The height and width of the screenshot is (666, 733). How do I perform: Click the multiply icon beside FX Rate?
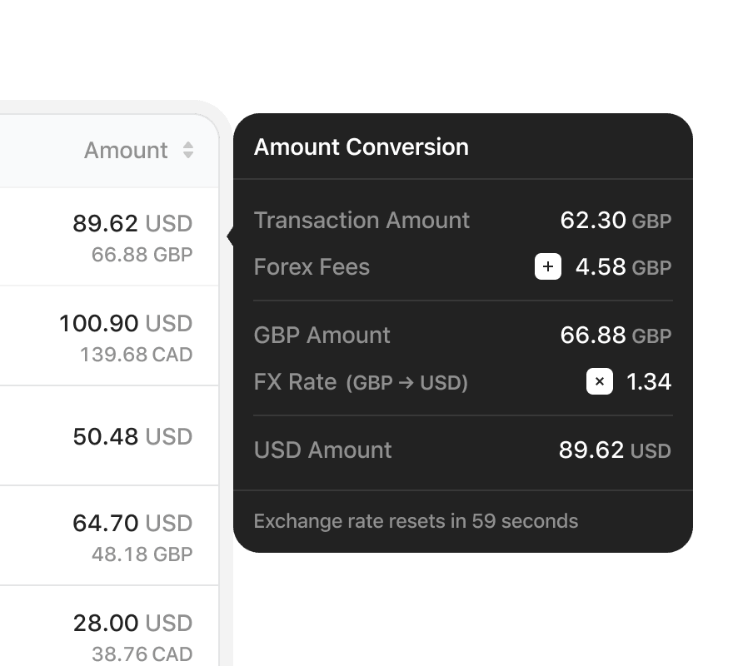(600, 382)
